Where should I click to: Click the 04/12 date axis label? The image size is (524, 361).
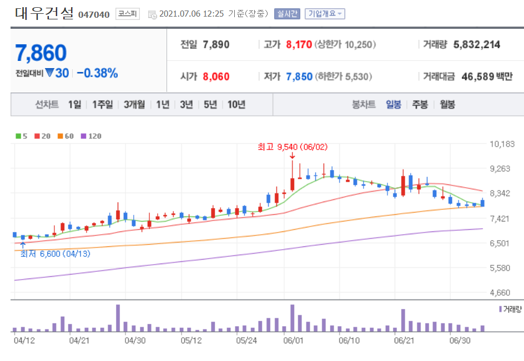tap(24, 341)
